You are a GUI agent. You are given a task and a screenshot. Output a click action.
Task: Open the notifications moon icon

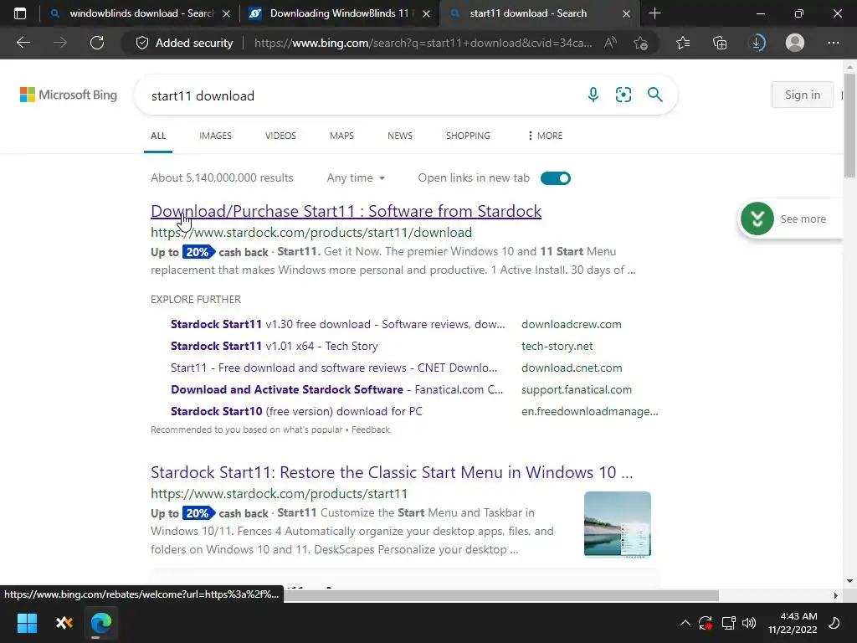click(834, 623)
